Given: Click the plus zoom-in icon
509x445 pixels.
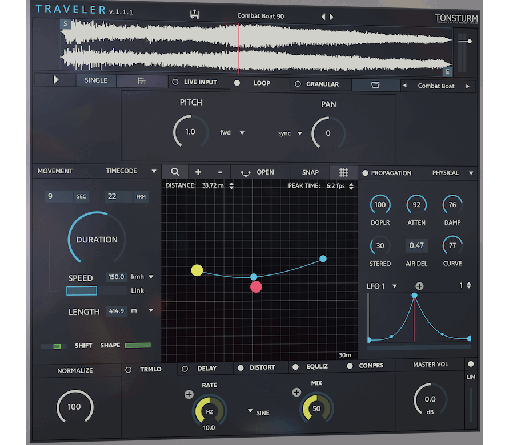Looking at the screenshot, I should (x=198, y=172).
